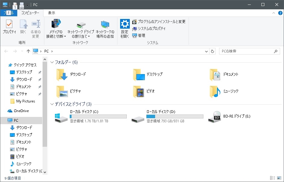The image size is (284, 182).
Task: Select the BD-RE ドライブ (E:) icon
Action: (214, 116)
